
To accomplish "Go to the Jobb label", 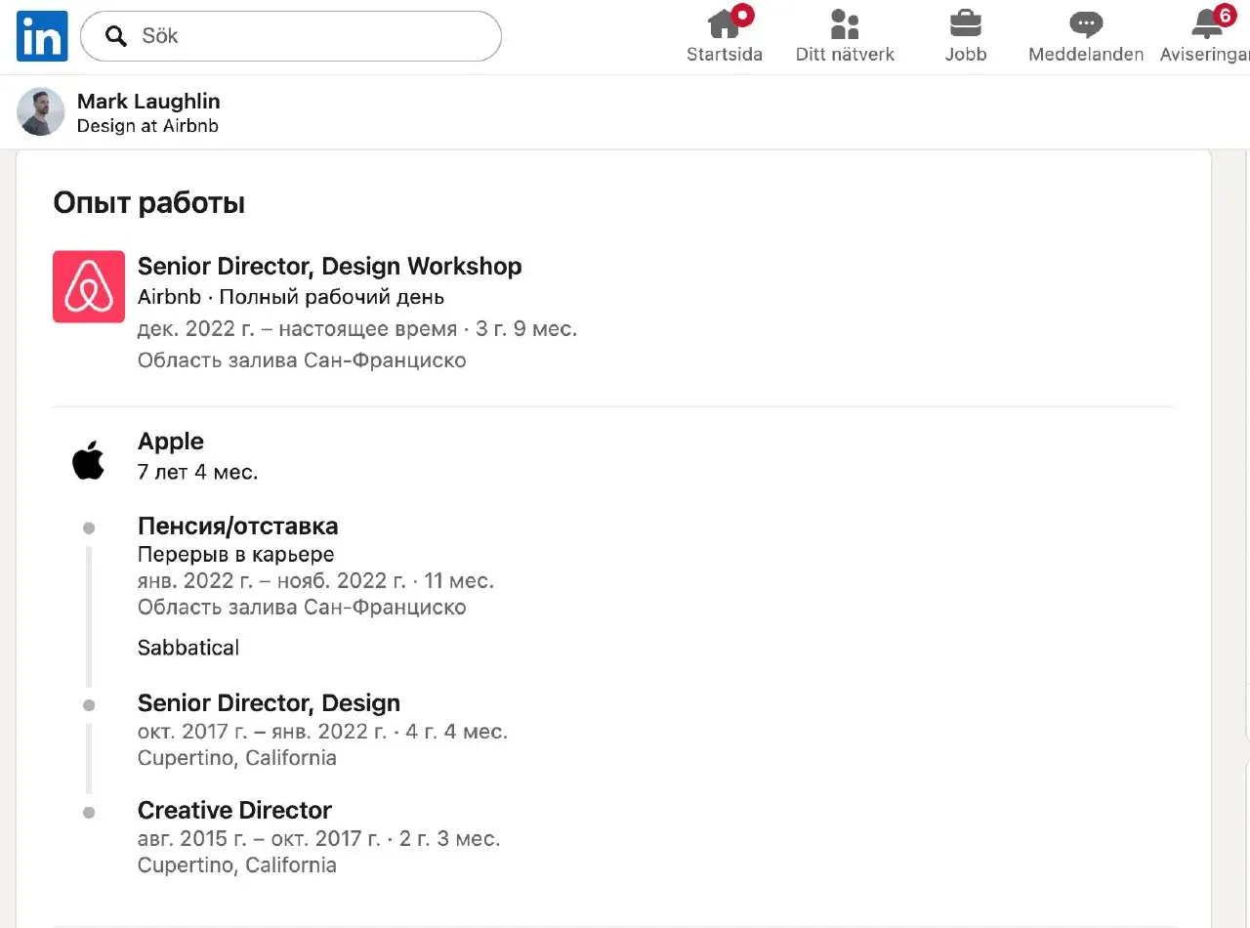I will tap(966, 55).
